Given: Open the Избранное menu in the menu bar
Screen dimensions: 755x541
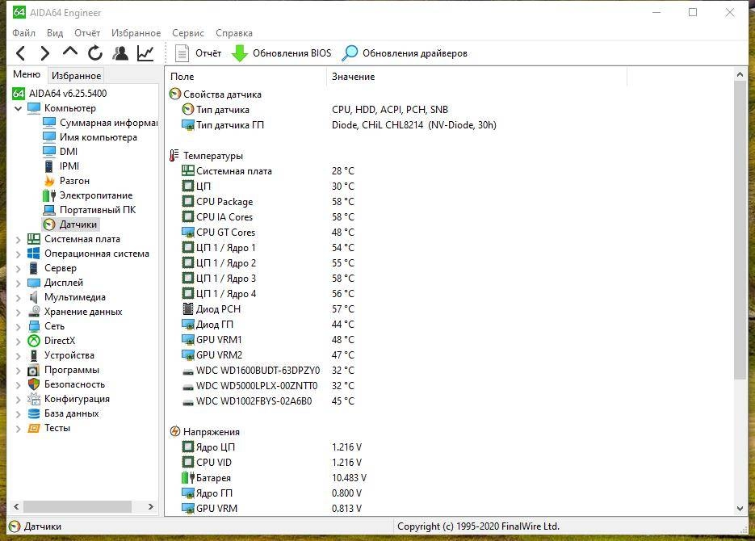Looking at the screenshot, I should point(136,33).
